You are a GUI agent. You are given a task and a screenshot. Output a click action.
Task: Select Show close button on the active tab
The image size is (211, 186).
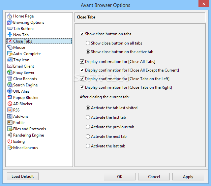tap(88, 52)
